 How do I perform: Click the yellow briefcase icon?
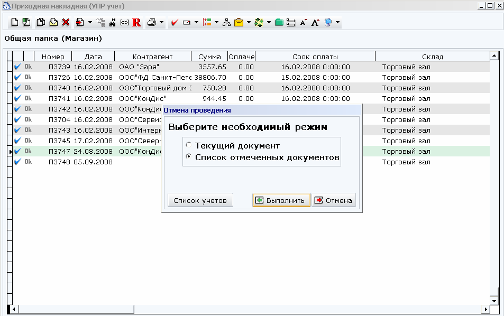239,22
